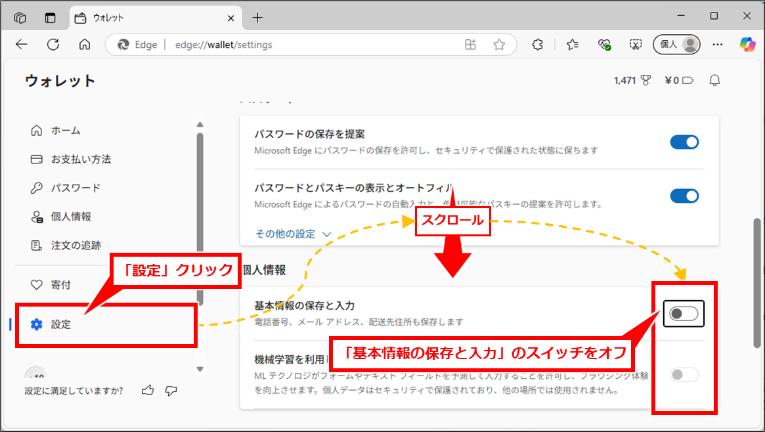Viewport: 765px width, 432px height.
Task: Toggle パスワードの保存を提案 switch
Action: click(x=684, y=142)
